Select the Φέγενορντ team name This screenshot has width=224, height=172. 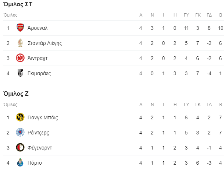coord(40,148)
